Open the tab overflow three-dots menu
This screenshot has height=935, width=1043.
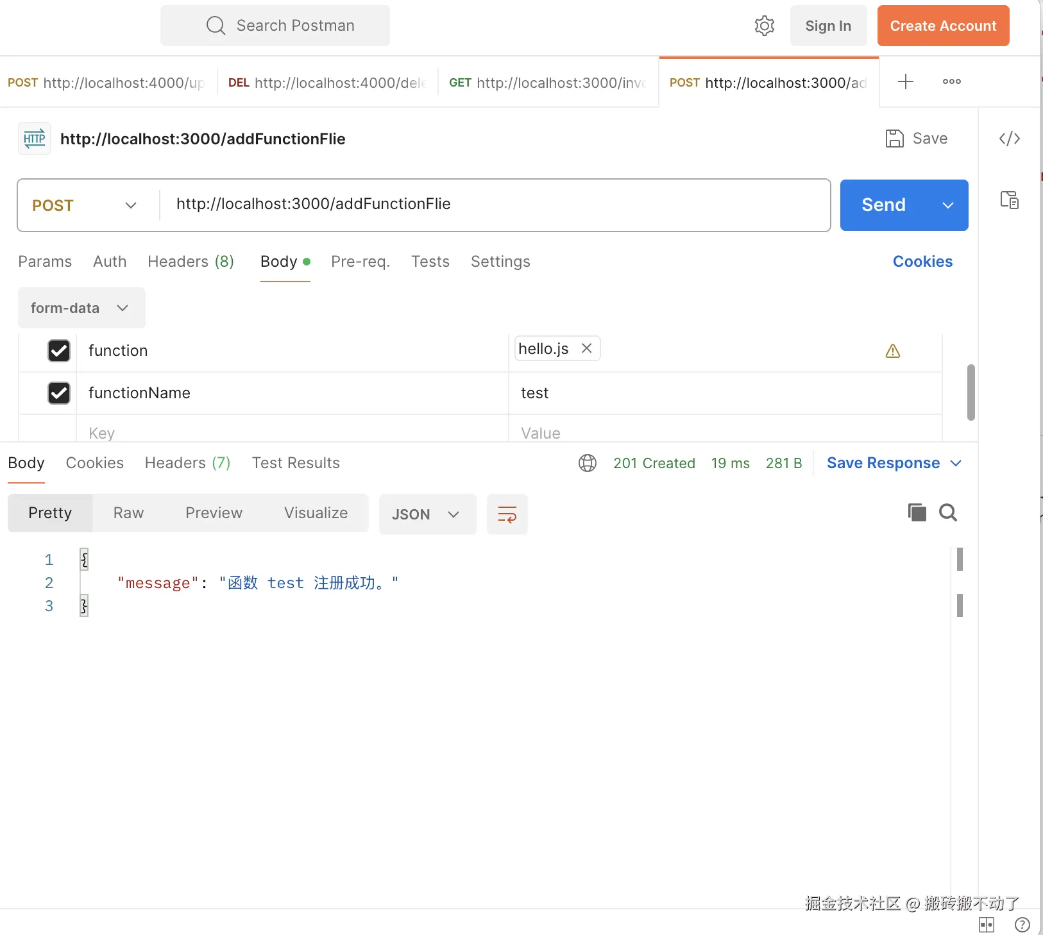(x=951, y=81)
